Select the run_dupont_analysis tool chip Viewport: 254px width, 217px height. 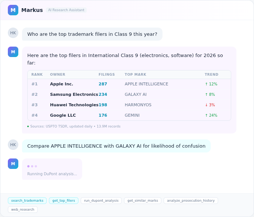(x=101, y=201)
